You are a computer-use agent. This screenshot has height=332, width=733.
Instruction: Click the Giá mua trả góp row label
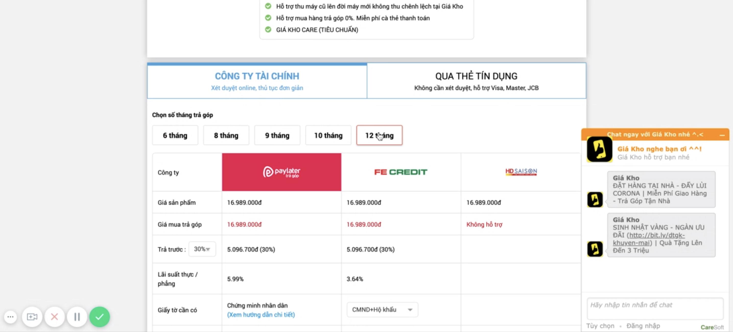180,224
